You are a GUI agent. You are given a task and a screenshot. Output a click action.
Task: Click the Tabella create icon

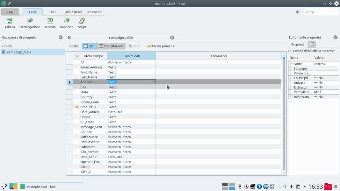pos(10,23)
